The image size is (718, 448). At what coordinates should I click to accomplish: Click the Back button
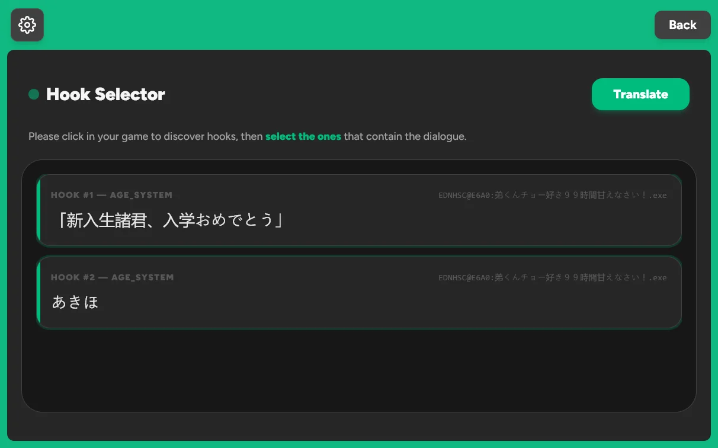(x=682, y=25)
